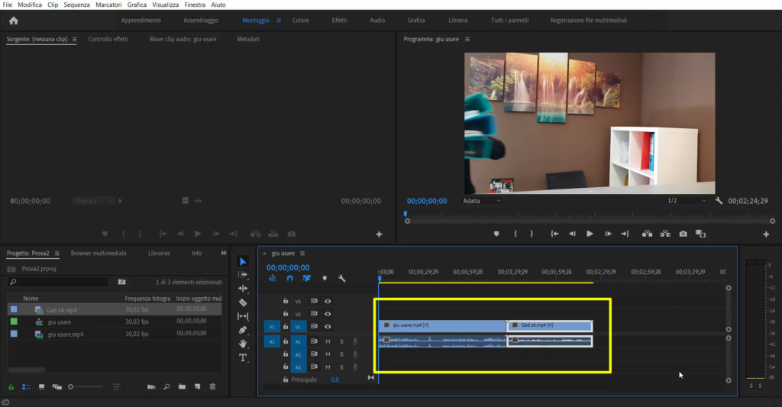Toggle snap in timeline (magnet icon)
This screenshot has height=407, width=782.
(289, 278)
